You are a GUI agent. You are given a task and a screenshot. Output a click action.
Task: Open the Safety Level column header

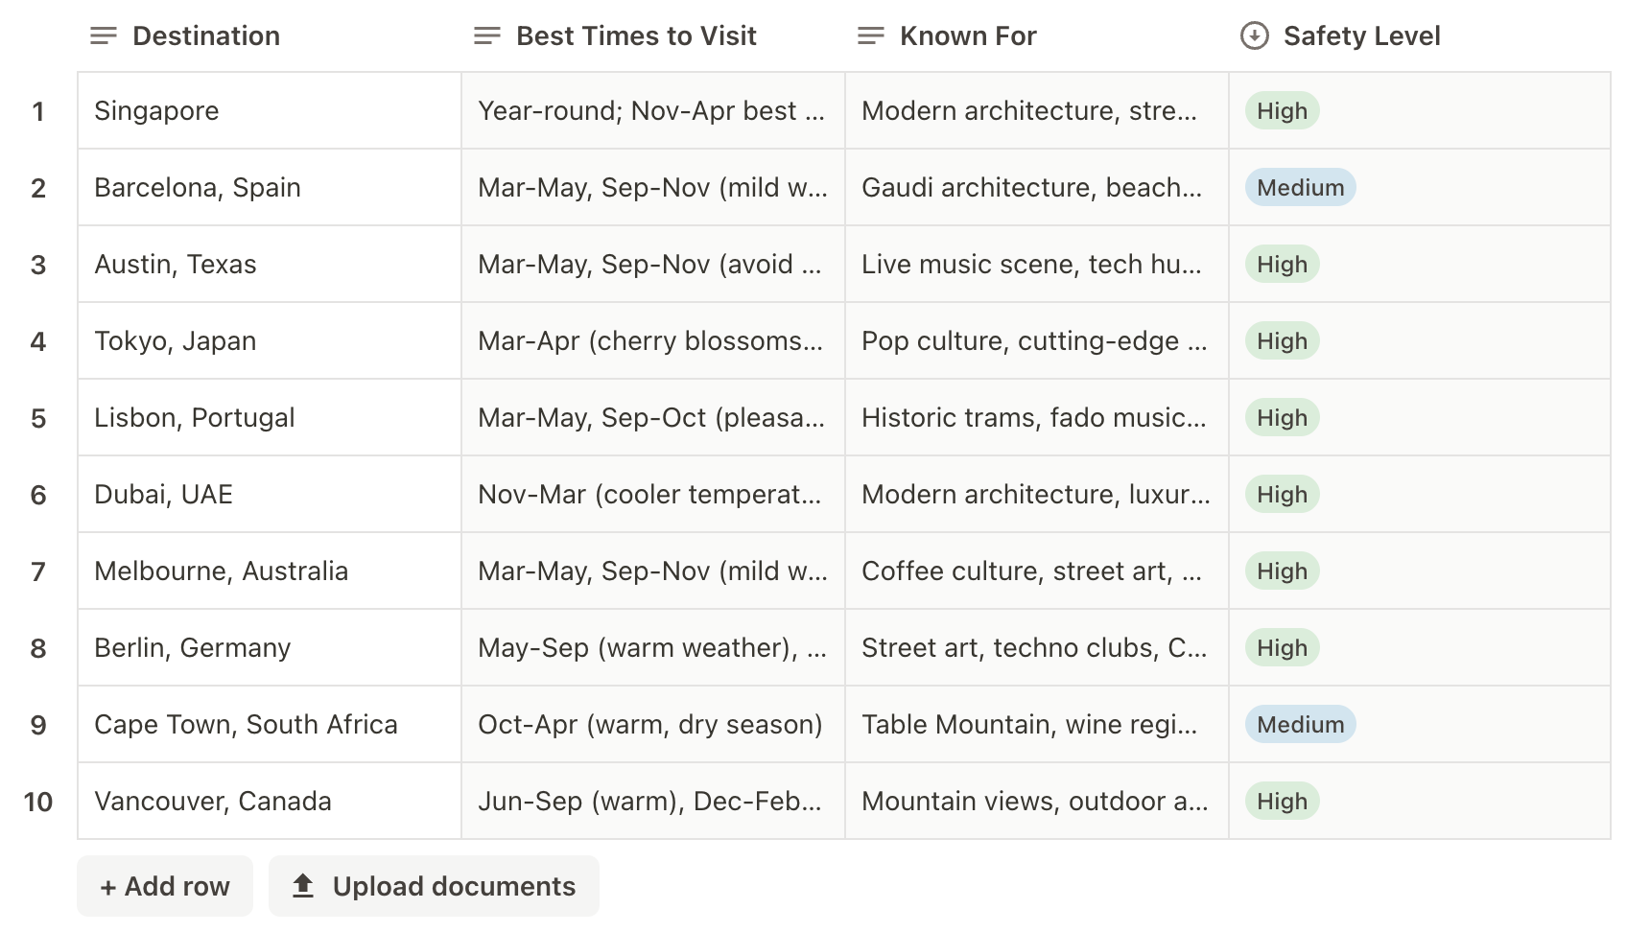click(1420, 36)
